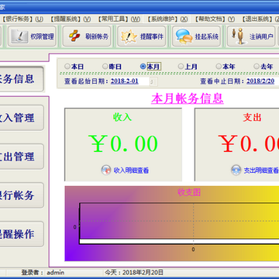
Task: Click the 本月帐务信息 heading link
Action: (188, 98)
